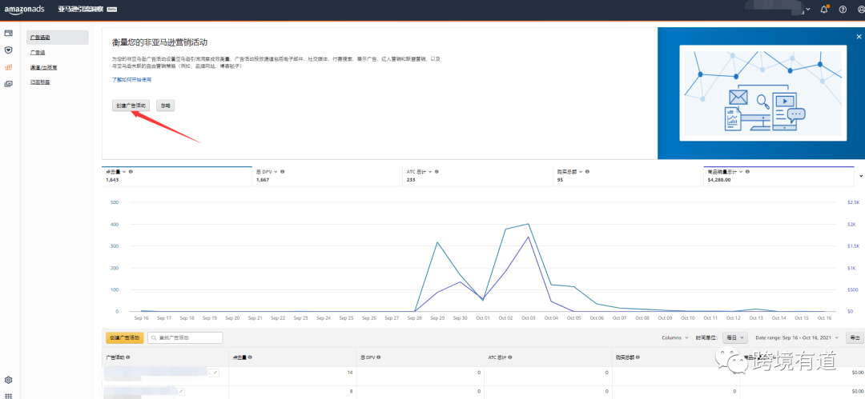This screenshot has width=865, height=399.
Task: Open the 每日 time unit dropdown
Action: coord(734,337)
